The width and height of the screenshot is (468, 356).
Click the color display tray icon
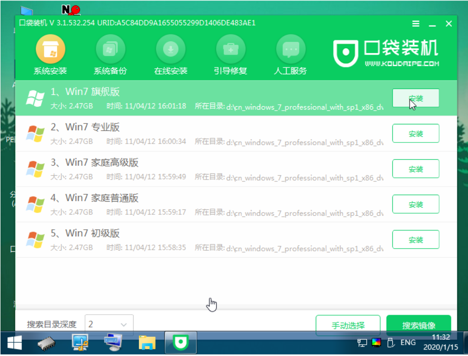coord(376,343)
